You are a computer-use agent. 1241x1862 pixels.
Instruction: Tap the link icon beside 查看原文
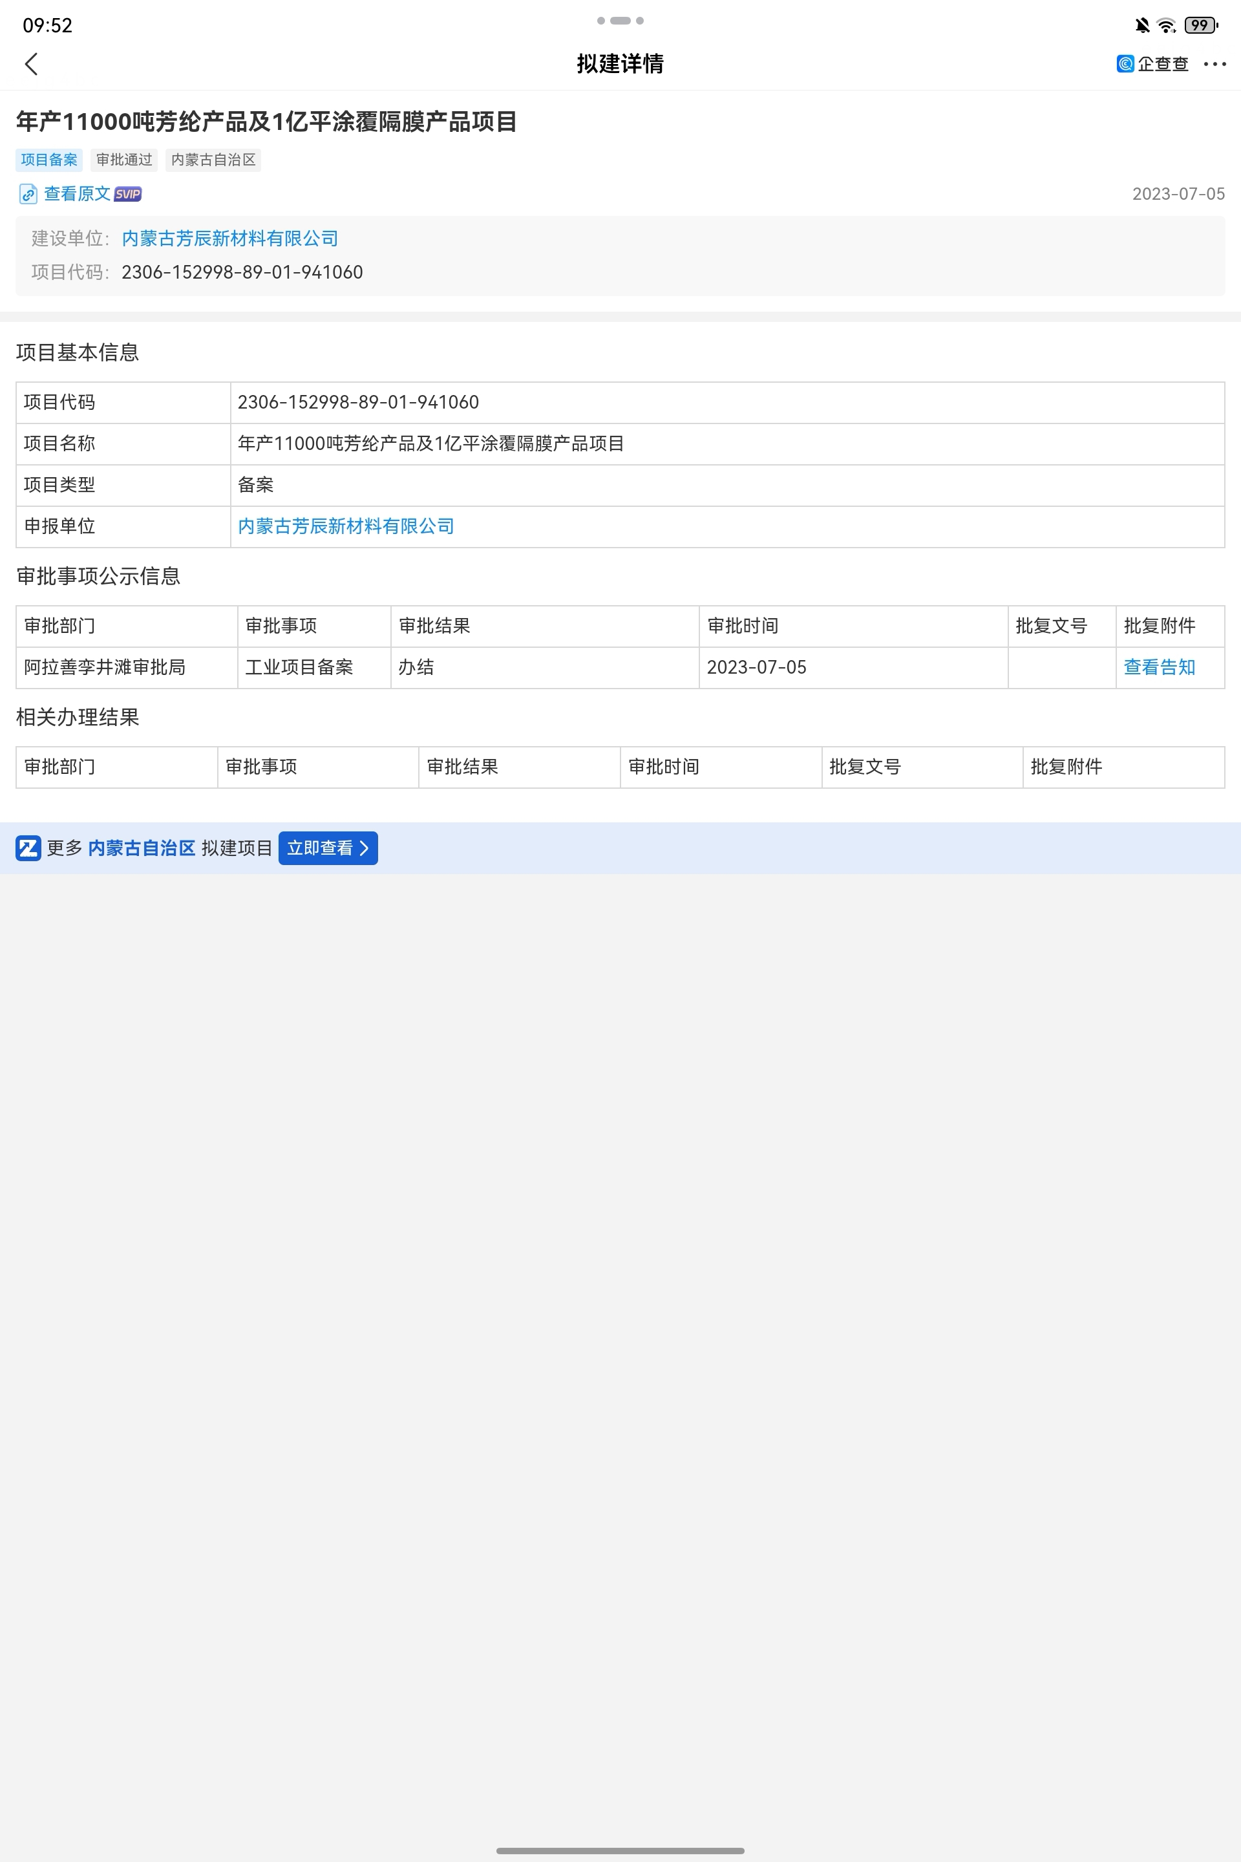(x=28, y=194)
